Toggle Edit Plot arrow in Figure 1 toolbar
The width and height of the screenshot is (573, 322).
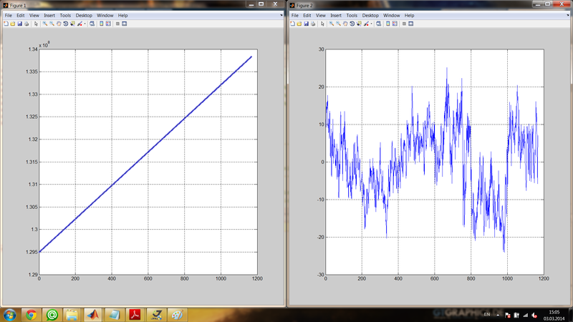tap(35, 24)
